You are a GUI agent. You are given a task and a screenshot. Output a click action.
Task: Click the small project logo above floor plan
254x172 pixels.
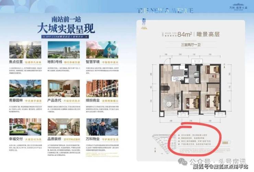click(144, 23)
